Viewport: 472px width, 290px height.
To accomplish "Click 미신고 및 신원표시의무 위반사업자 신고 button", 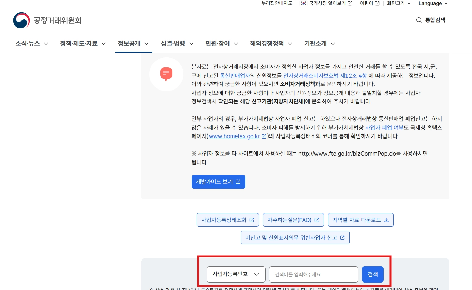I will 295,238.
